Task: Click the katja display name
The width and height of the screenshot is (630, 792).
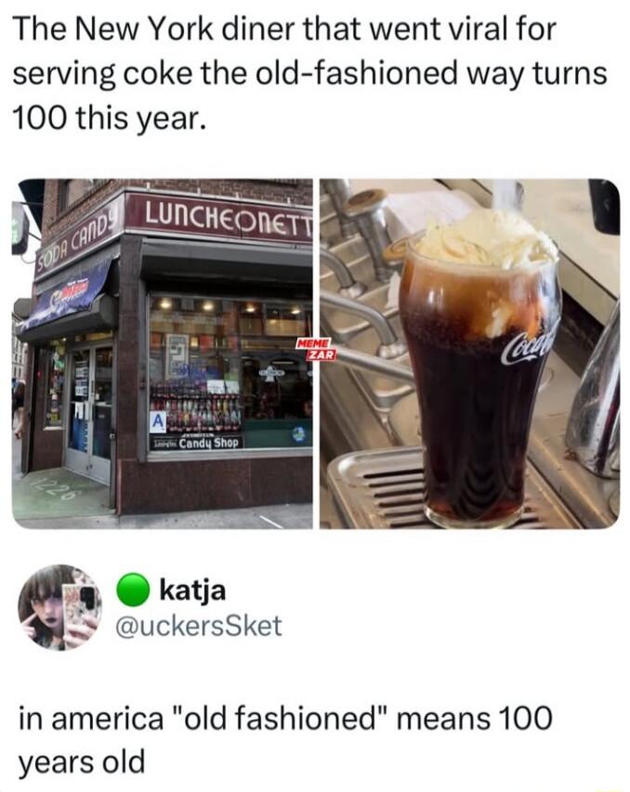Action: pyautogui.click(x=192, y=590)
